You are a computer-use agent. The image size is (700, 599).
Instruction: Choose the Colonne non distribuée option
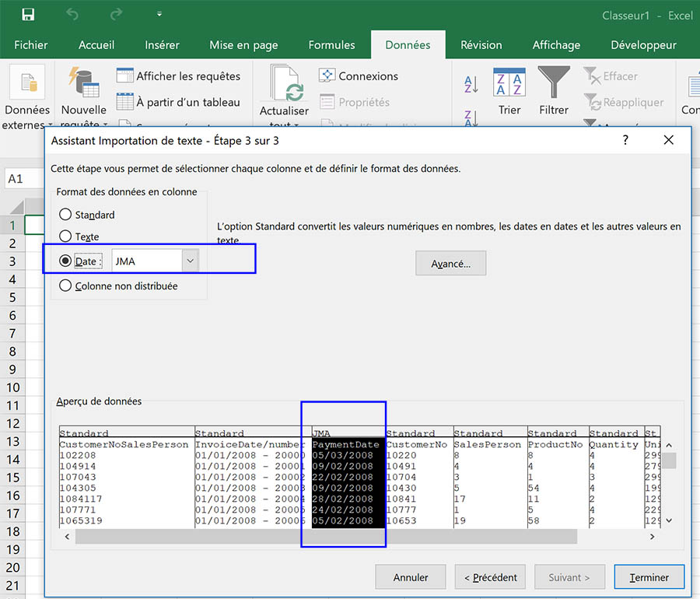click(65, 286)
